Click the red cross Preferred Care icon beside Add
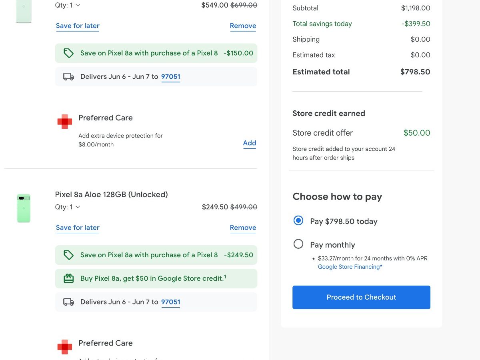The image size is (480, 360). (65, 122)
